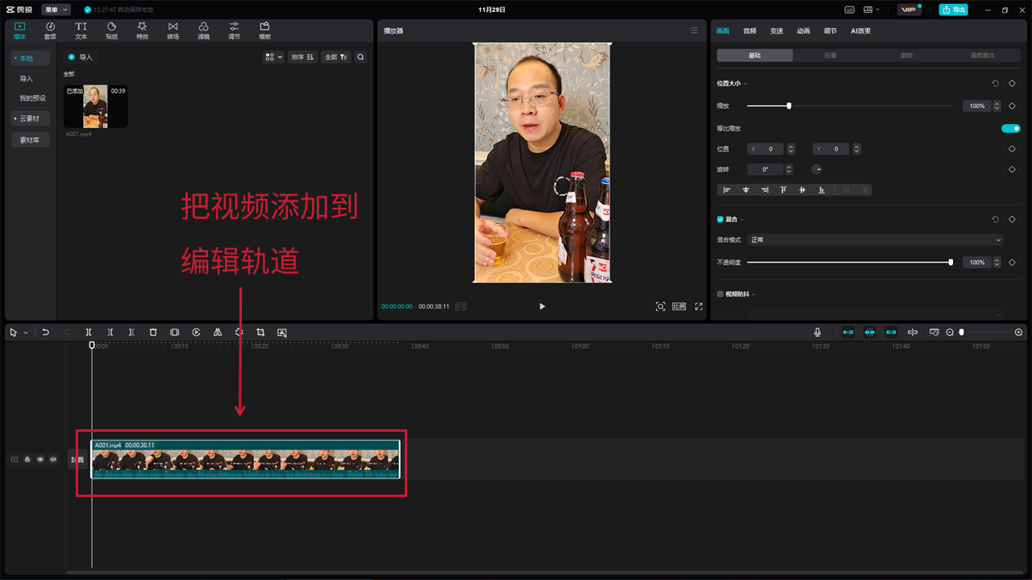Open the selection tool mode dropdown arrow
Screen dimensions: 1032x580
(26, 332)
